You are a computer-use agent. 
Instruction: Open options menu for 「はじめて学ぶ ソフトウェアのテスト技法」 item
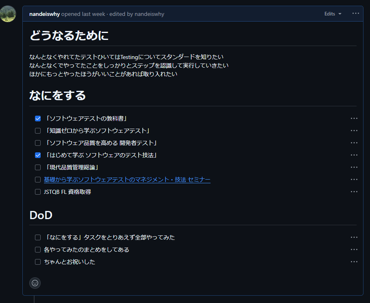[354, 155]
